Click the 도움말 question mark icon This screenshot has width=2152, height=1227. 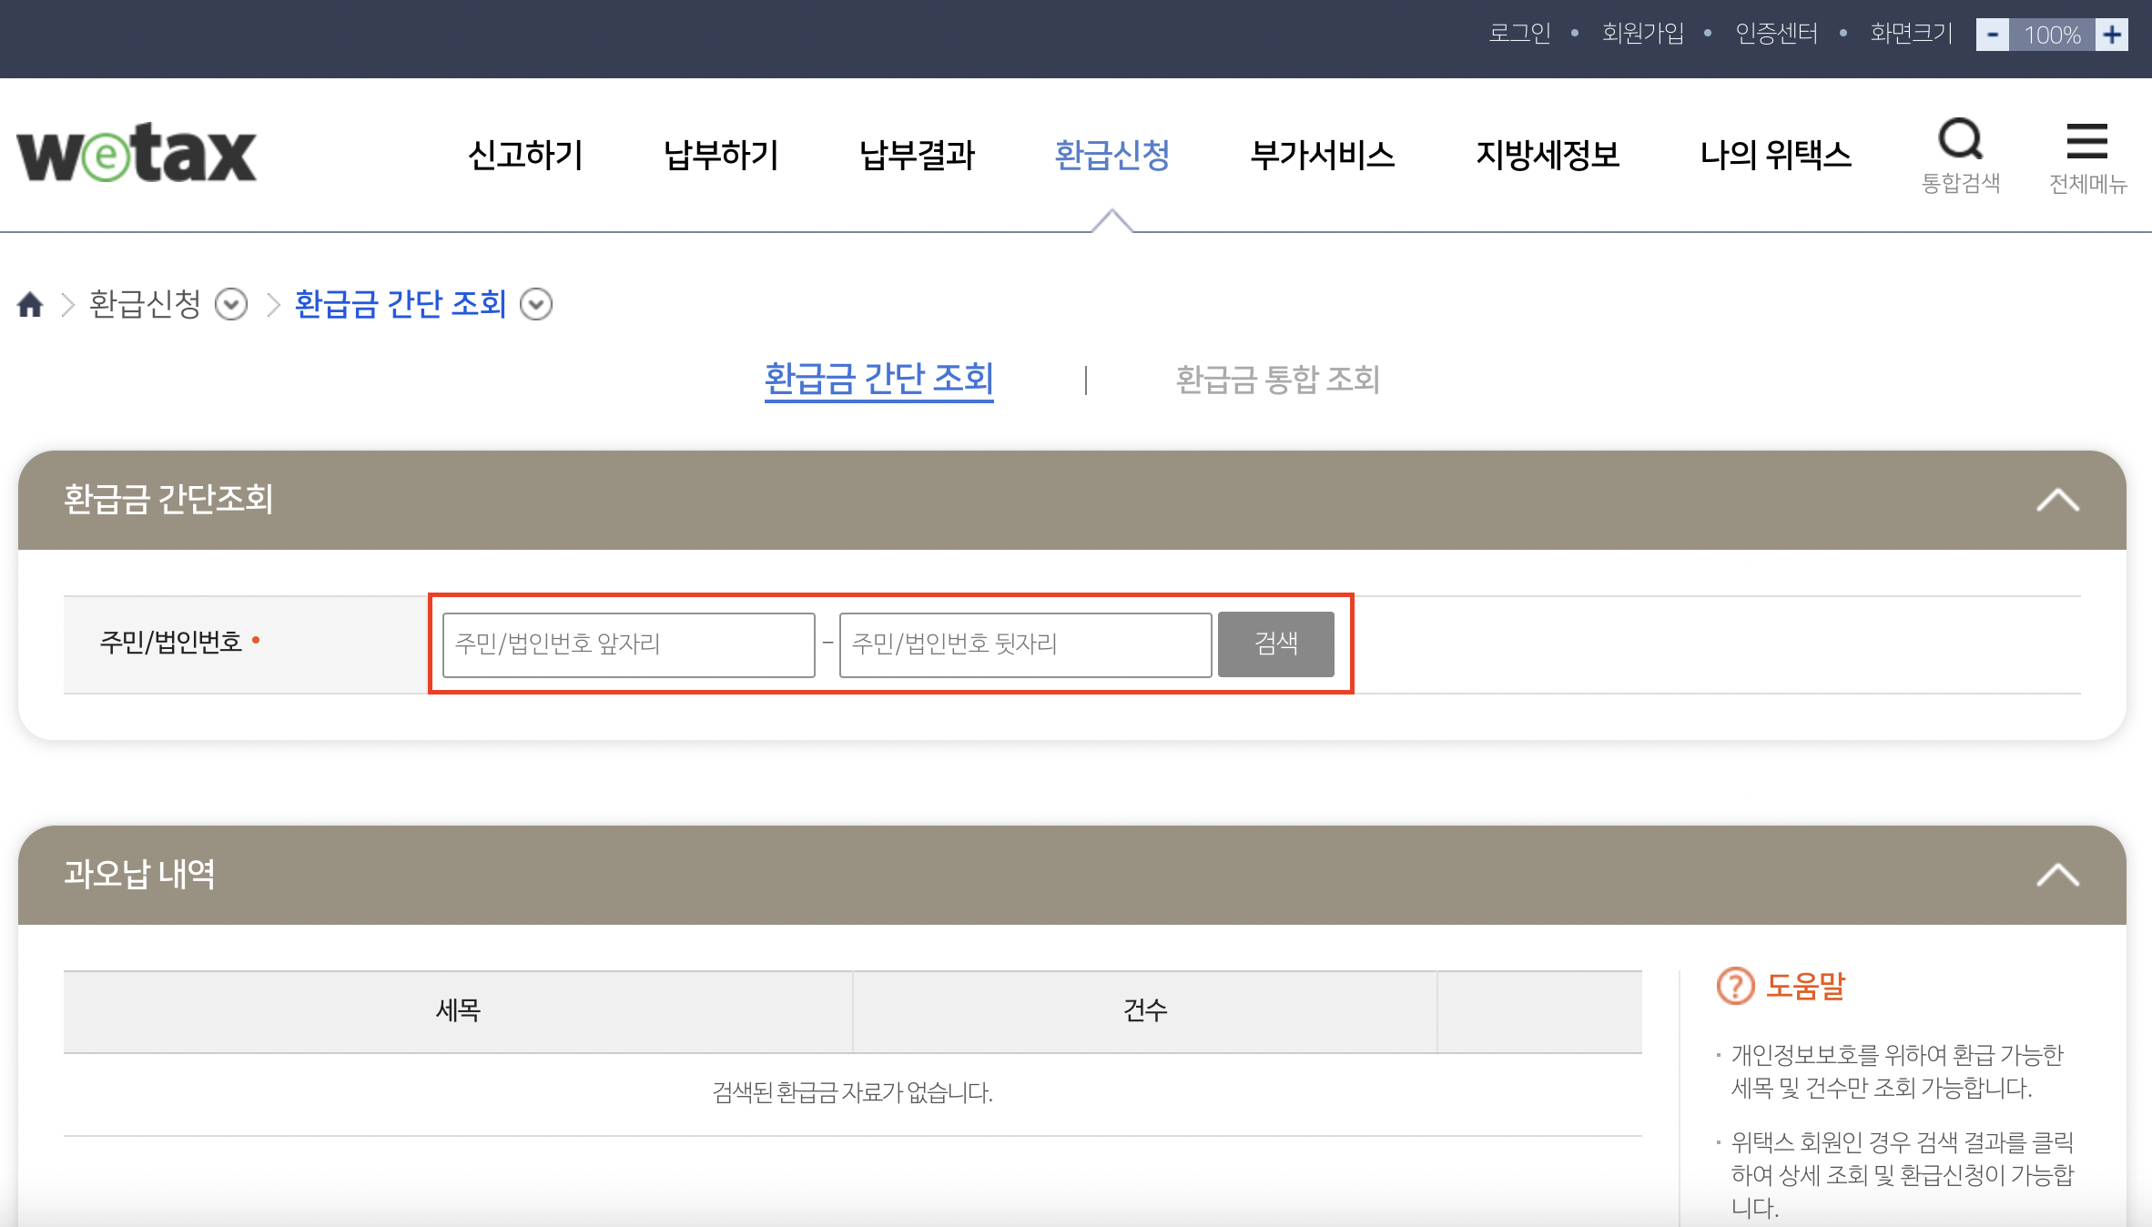pyautogui.click(x=1735, y=986)
